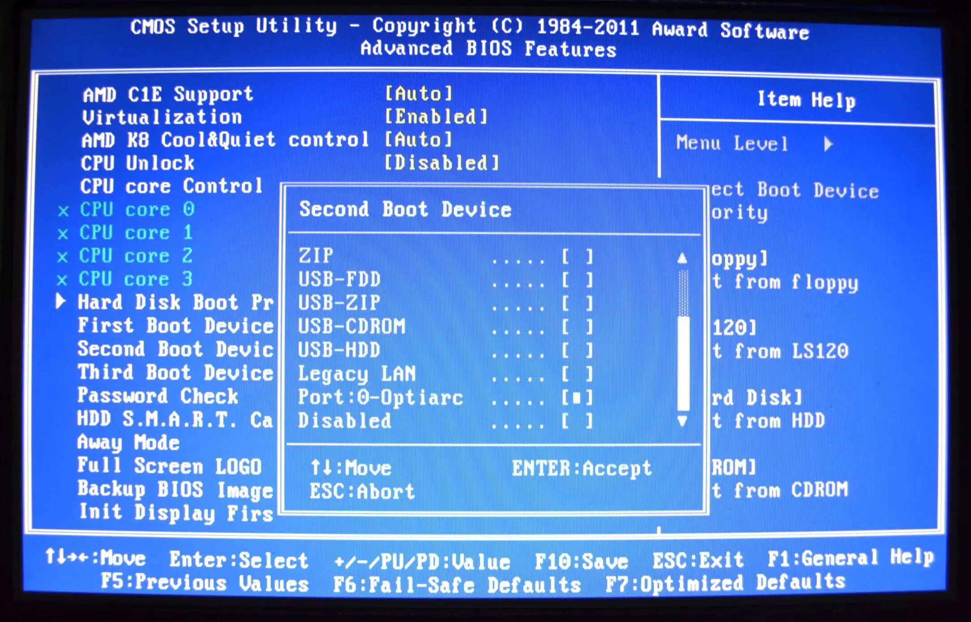Click ENTER:Accept in the popup

pyautogui.click(x=581, y=468)
